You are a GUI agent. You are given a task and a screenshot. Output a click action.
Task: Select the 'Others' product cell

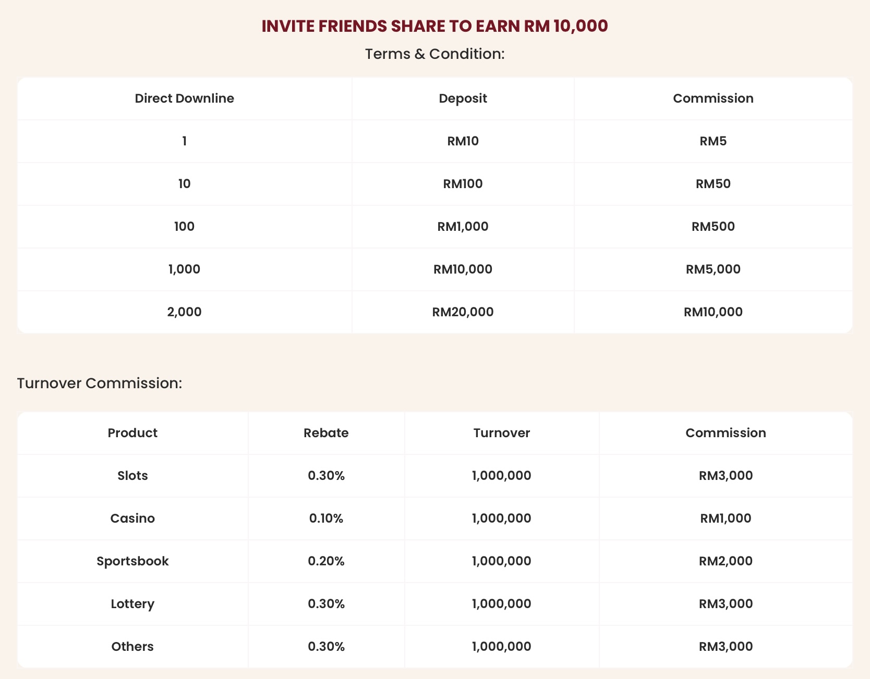tap(132, 647)
